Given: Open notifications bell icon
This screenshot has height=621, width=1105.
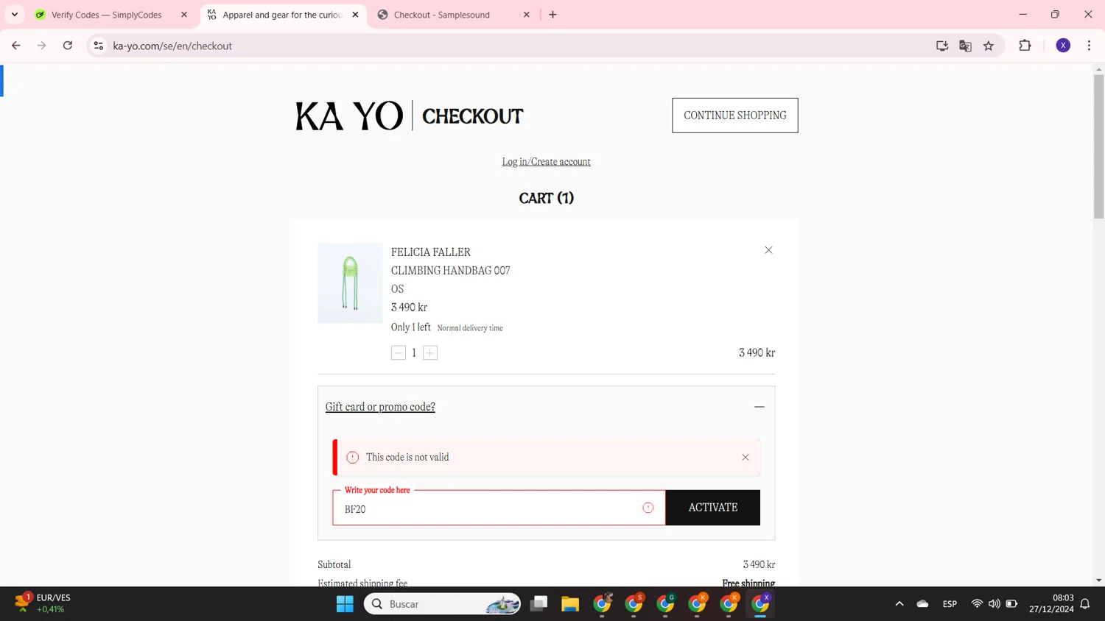Looking at the screenshot, I should (1085, 604).
